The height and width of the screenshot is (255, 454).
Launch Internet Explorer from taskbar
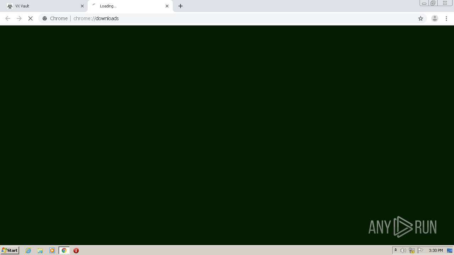pos(28,250)
